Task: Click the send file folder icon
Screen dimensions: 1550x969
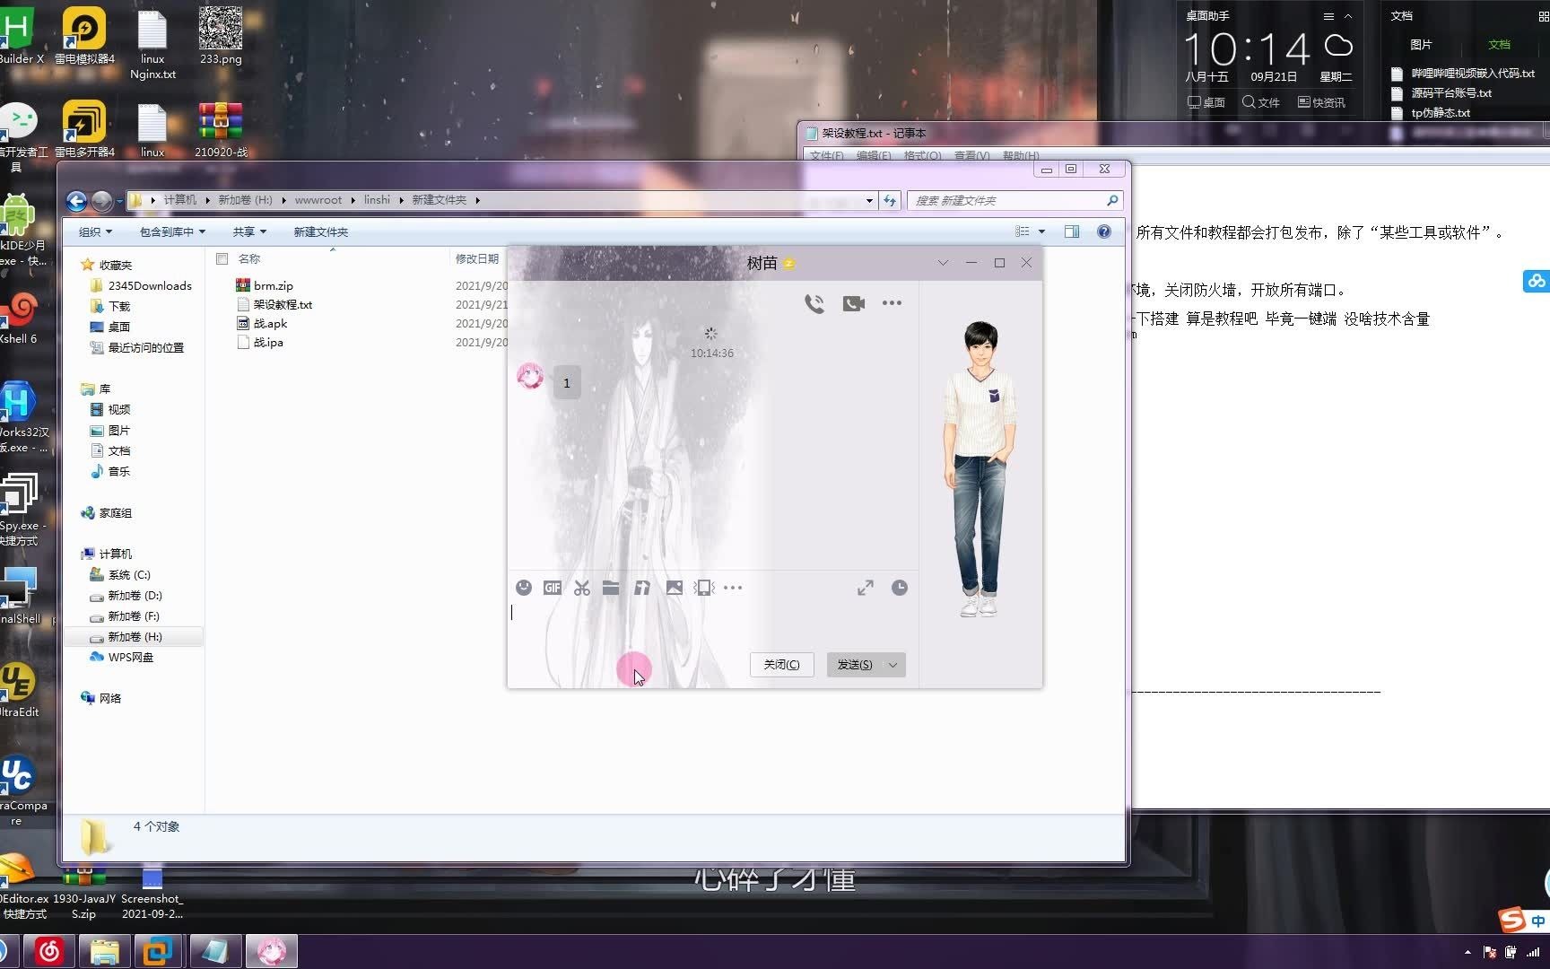Action: tap(611, 588)
